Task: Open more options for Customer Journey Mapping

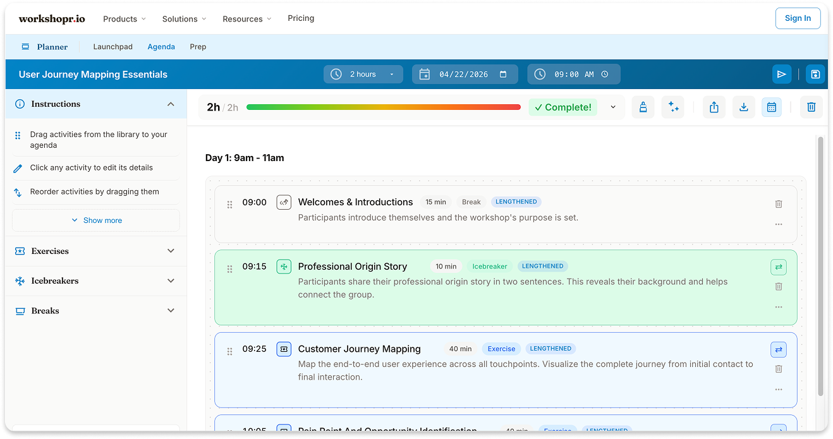Action: [779, 389]
